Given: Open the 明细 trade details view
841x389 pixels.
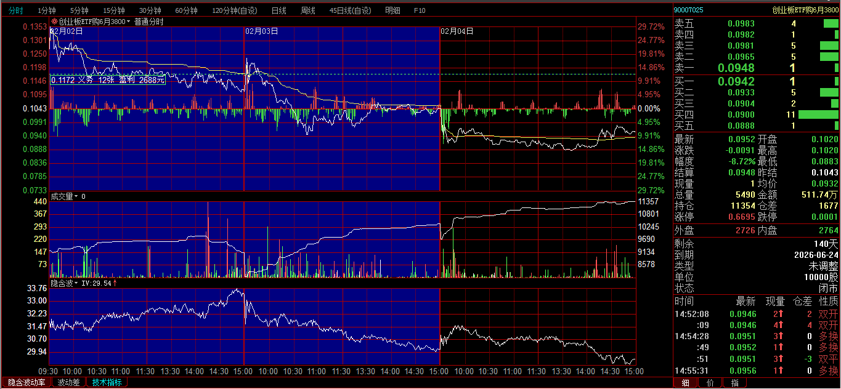Looking at the screenshot, I should click(x=392, y=10).
